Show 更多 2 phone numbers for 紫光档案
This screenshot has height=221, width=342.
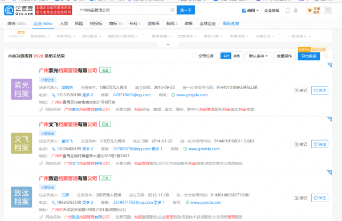88,95
